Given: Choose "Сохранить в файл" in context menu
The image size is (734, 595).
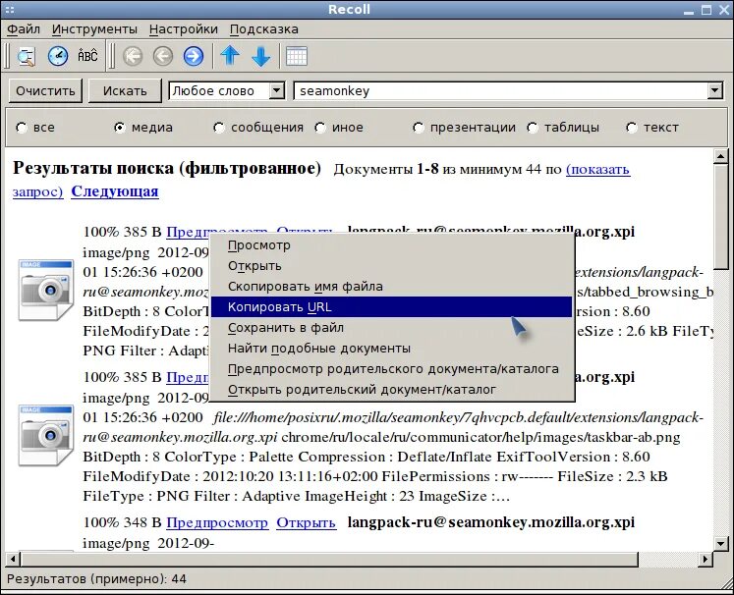Looking at the screenshot, I should click(x=391, y=327).
